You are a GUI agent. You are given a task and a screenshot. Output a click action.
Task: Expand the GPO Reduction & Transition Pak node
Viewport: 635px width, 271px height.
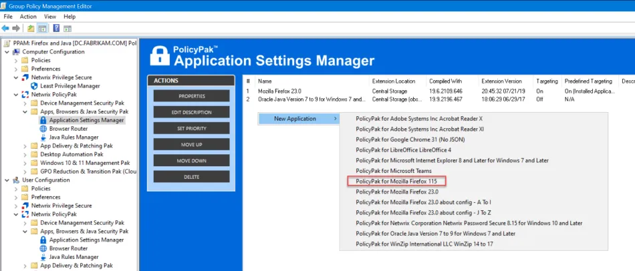(25, 172)
